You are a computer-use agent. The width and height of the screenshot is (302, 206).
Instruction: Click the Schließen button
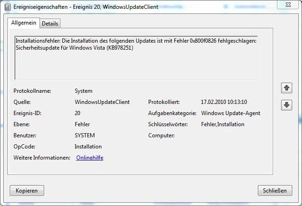coord(275,190)
